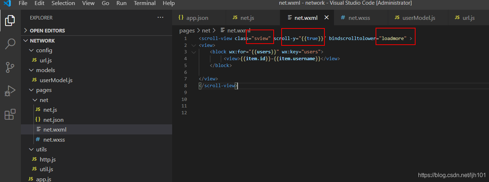Screen dimensions: 489x182
Task: Open the Selection menu
Action: (63, 3)
